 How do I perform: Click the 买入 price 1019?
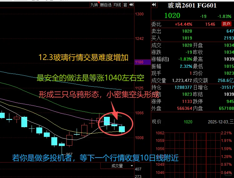[187, 38]
